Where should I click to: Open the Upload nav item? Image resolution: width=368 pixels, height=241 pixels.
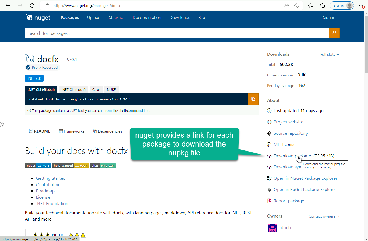pos(94,18)
